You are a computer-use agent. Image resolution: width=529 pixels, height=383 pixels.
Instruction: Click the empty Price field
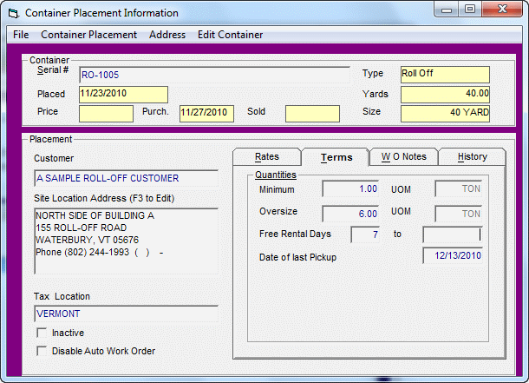click(107, 114)
